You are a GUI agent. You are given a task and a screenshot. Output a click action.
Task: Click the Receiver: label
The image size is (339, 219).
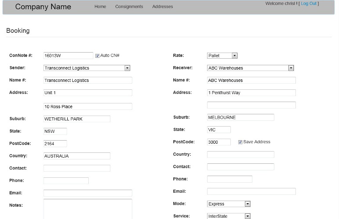pos(182,67)
